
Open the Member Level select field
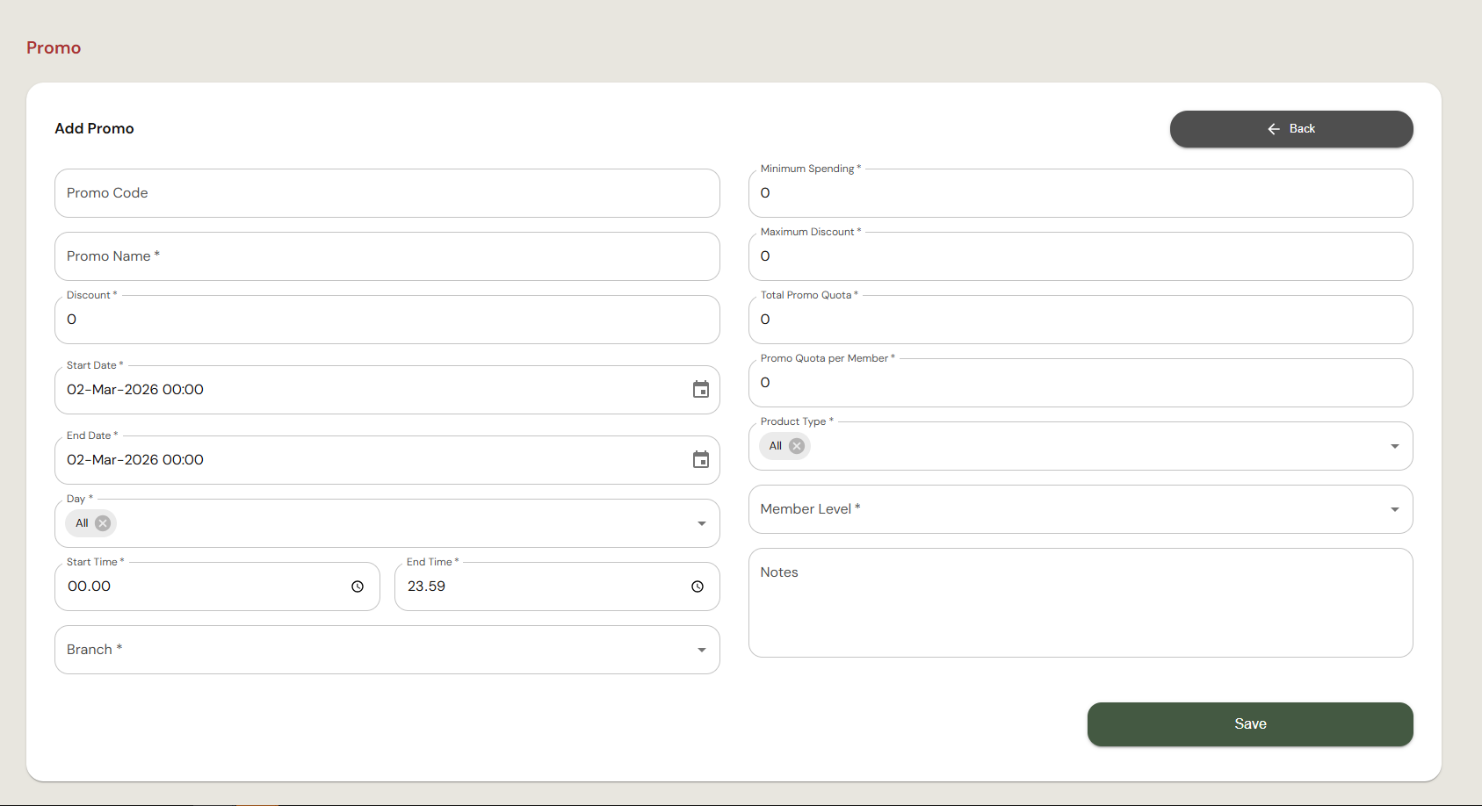click(x=1081, y=509)
